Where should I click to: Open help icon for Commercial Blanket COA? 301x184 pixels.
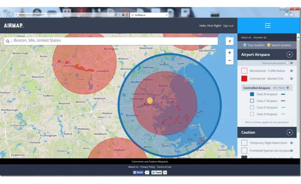tap(291, 79)
